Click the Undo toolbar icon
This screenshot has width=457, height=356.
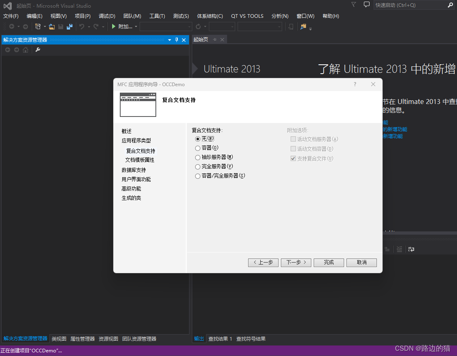tap(82, 27)
